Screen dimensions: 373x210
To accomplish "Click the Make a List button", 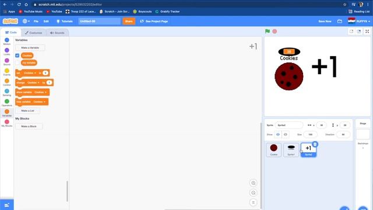I will click(x=27, y=111).
